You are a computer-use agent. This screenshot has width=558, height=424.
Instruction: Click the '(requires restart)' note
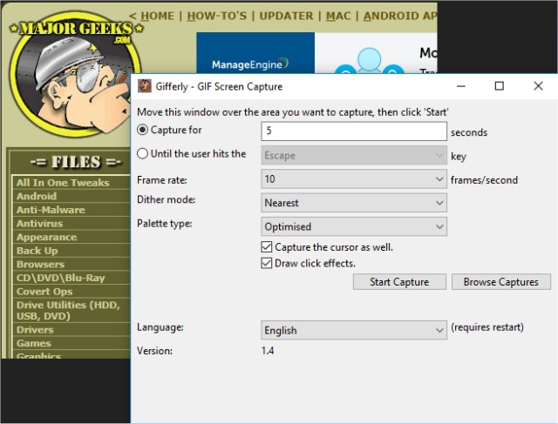coord(487,327)
